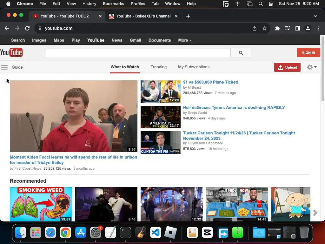
Task: Expand the More dropdown in top bar
Action: [x=184, y=40]
